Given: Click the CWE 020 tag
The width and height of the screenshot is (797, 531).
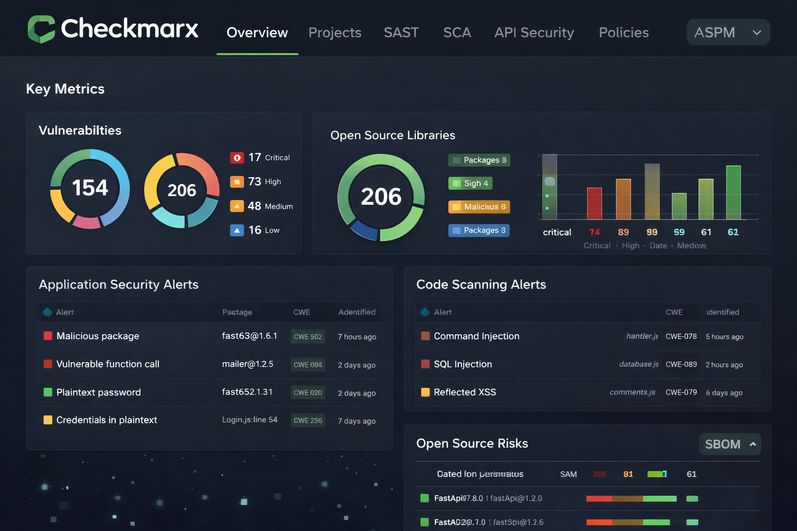Looking at the screenshot, I should [308, 393].
